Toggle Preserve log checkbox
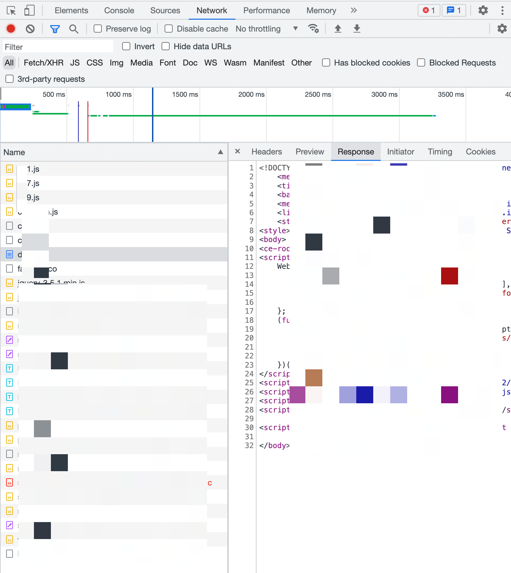This screenshot has height=573, width=511. tap(98, 29)
